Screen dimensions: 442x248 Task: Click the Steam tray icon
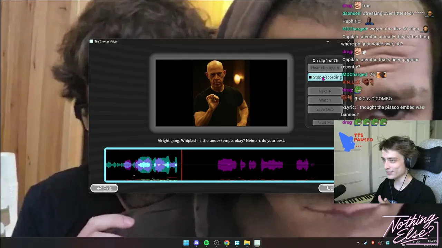tap(365, 243)
